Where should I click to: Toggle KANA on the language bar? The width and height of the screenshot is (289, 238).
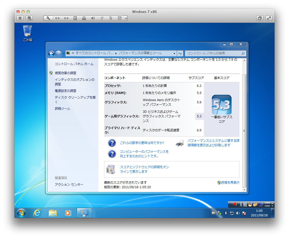pyautogui.click(x=267, y=206)
